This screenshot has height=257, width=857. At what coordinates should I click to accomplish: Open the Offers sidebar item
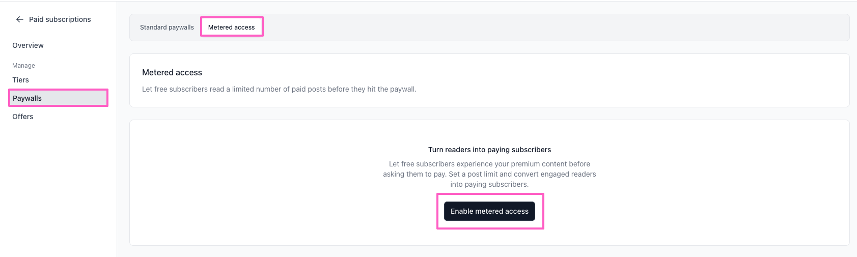(23, 117)
